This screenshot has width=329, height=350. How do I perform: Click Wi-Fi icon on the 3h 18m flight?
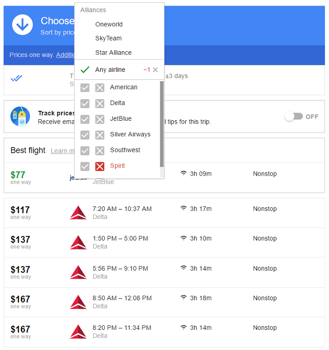183,297
